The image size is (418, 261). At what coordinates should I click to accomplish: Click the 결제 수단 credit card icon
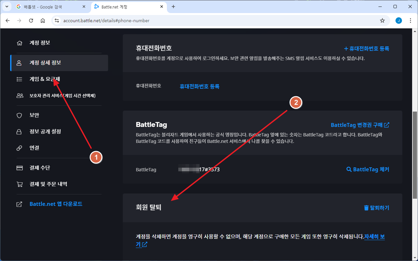(x=20, y=168)
